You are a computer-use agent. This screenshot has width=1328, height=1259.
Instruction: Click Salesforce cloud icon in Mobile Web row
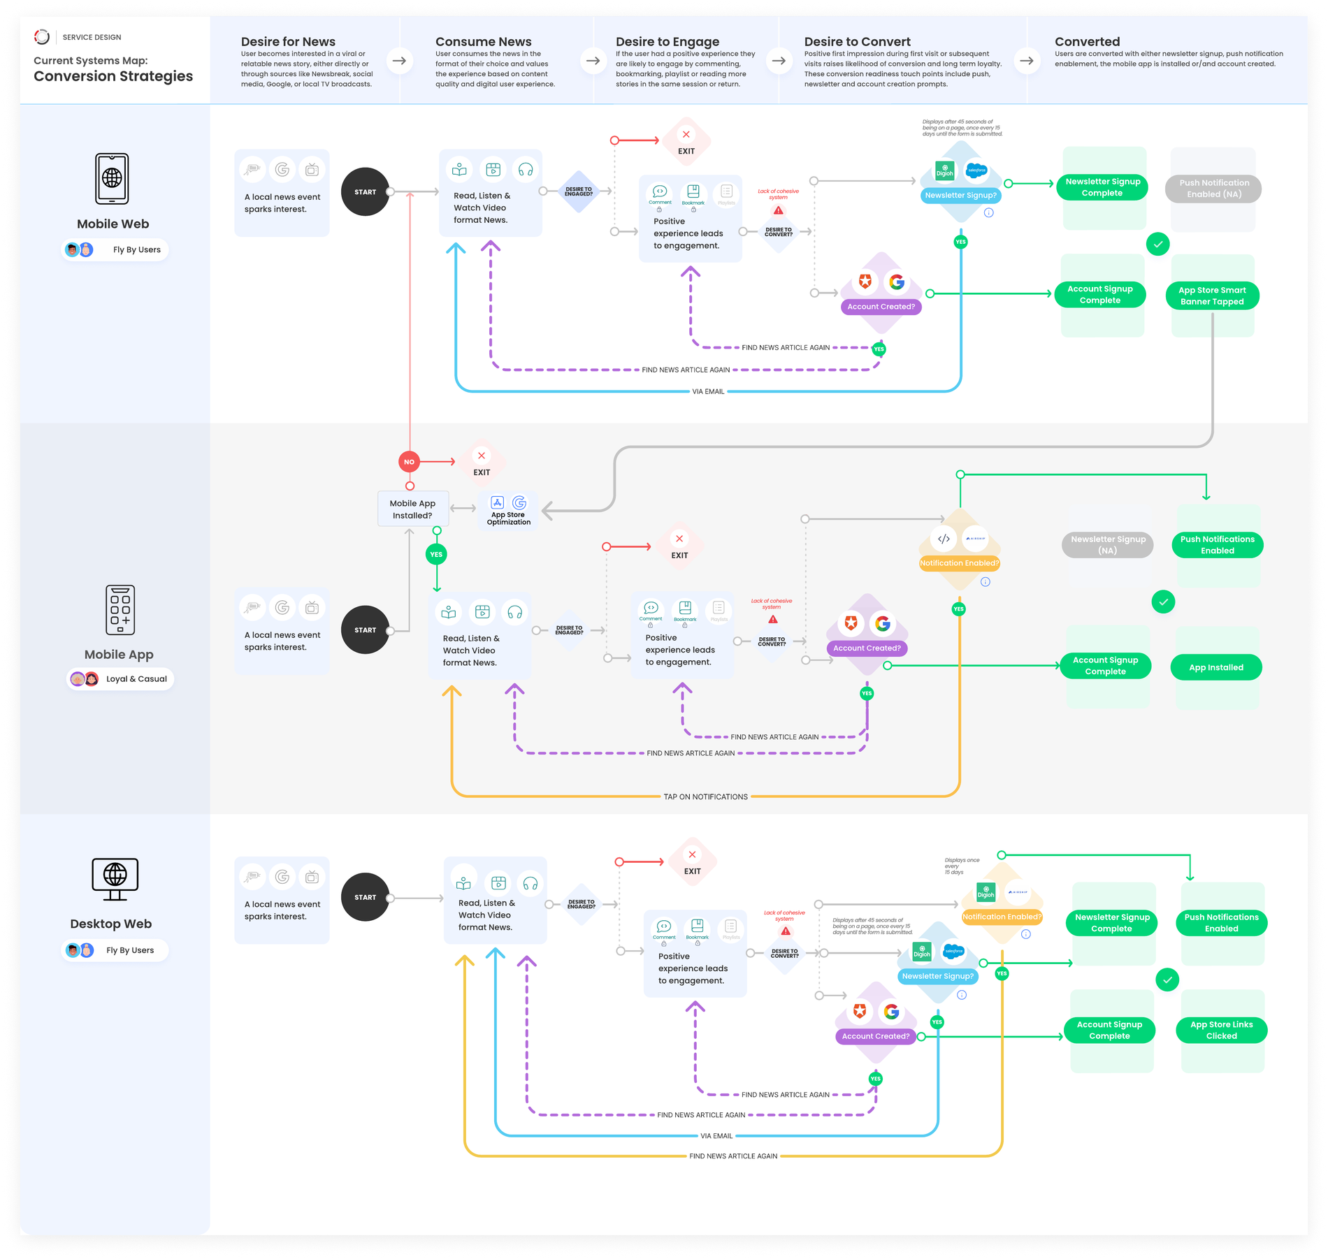click(x=976, y=170)
